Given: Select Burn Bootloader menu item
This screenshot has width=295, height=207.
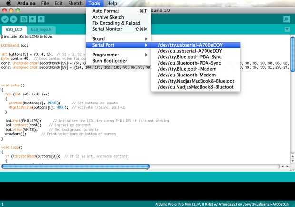Looking at the screenshot, I should click(118, 61).
